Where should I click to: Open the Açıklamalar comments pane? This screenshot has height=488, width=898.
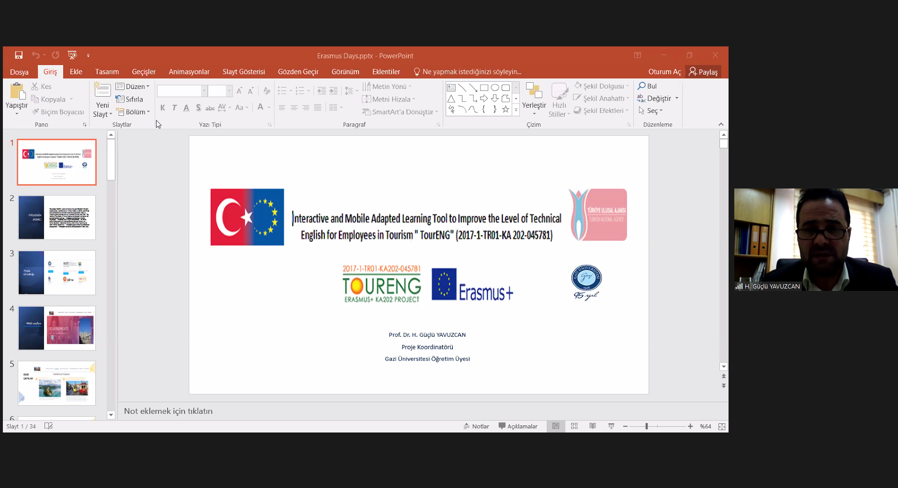coord(518,426)
